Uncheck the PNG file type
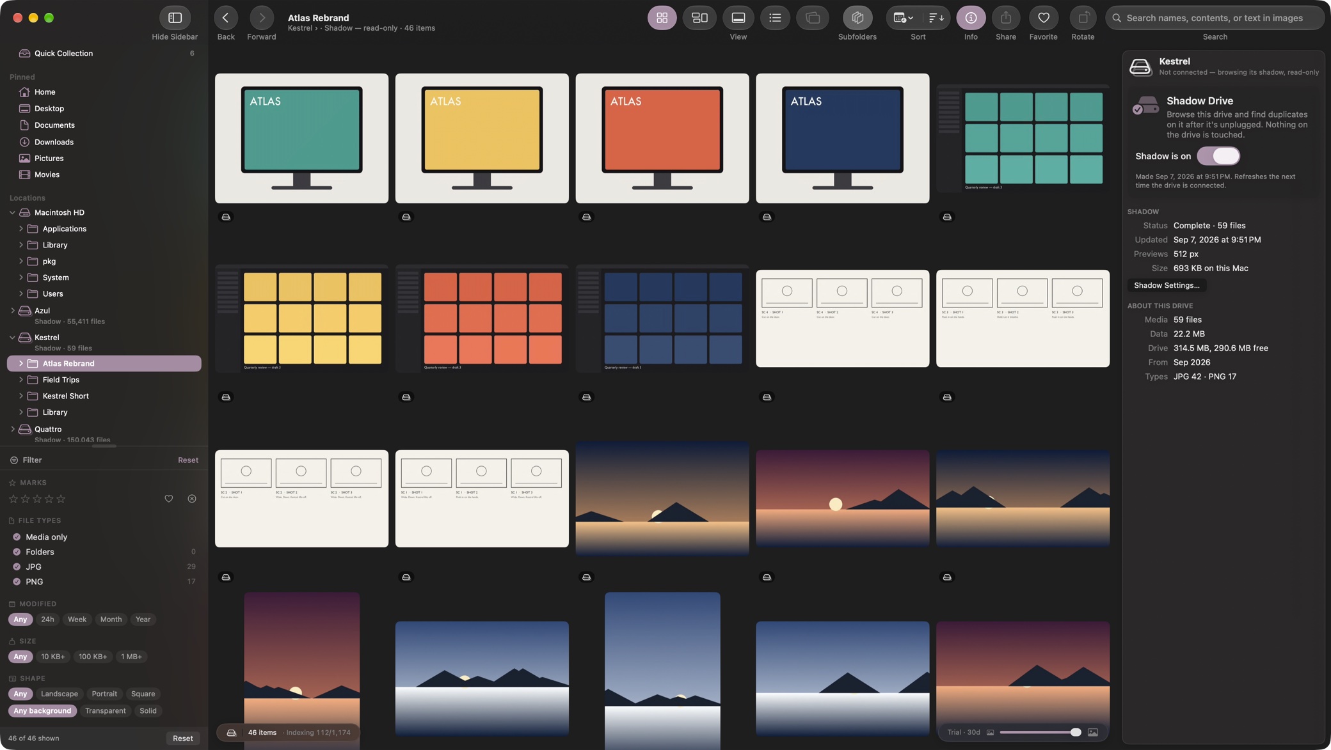Image resolution: width=1331 pixels, height=750 pixels. tap(17, 582)
